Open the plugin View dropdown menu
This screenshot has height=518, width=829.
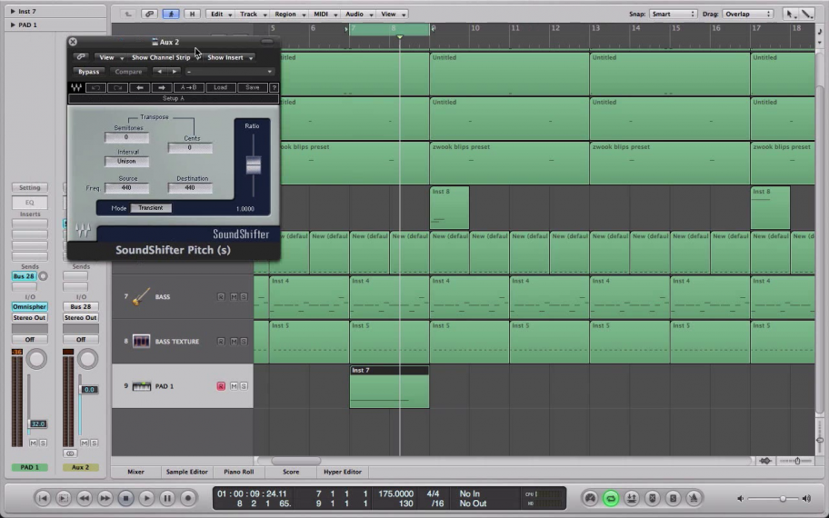109,57
